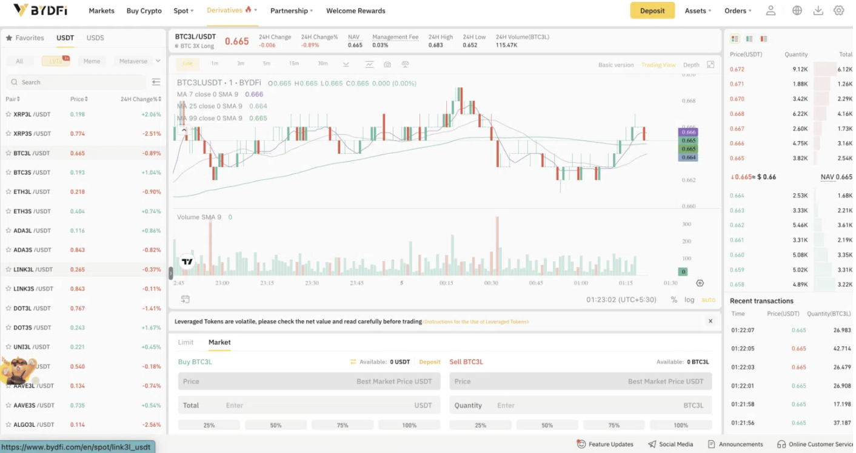Show both buy and sell order book
The width and height of the screenshot is (856, 453).
point(735,39)
